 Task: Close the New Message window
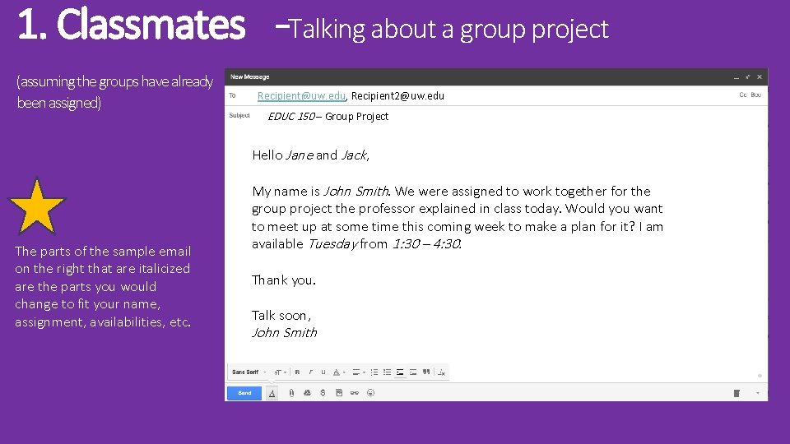[x=760, y=77]
